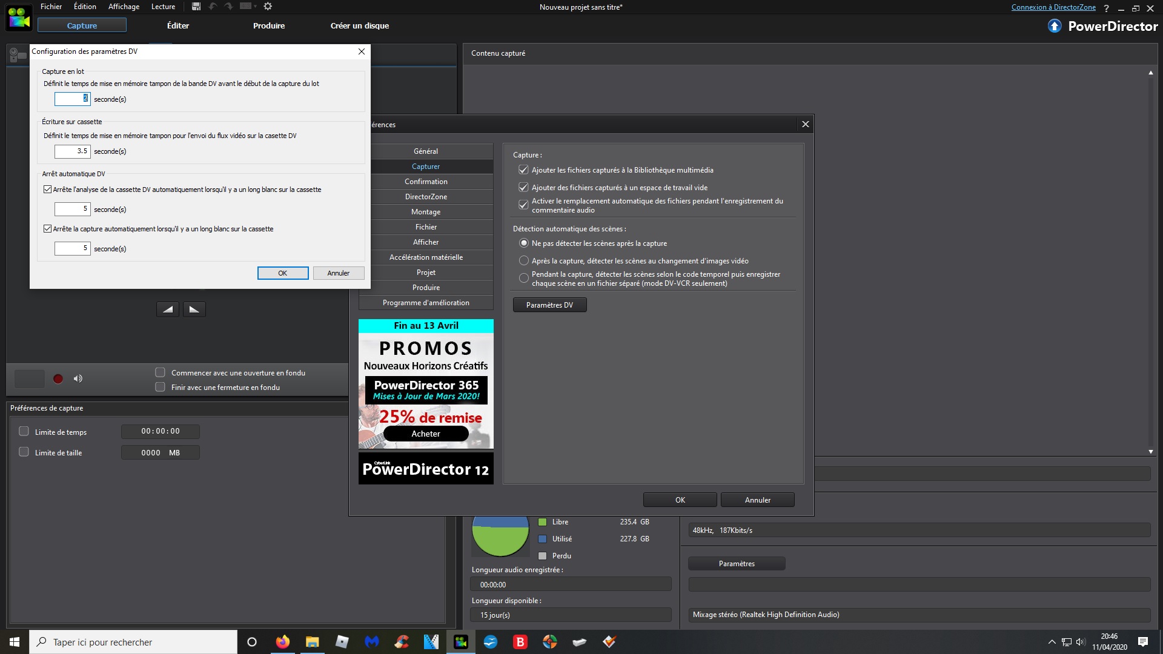
Task: Click the red record button
Action: coord(58,379)
